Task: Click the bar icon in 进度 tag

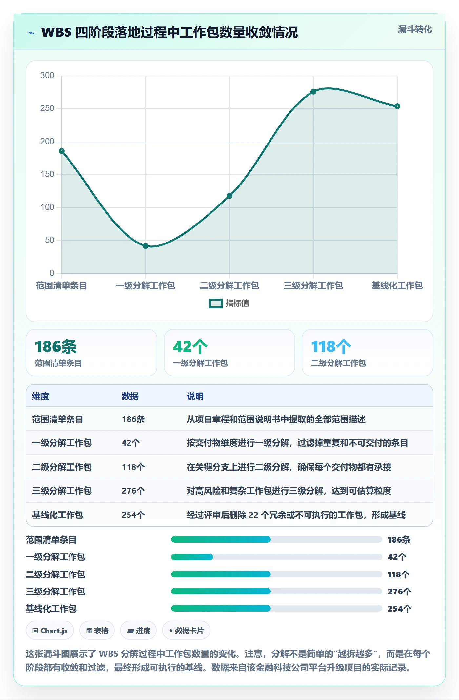Action: [130, 631]
